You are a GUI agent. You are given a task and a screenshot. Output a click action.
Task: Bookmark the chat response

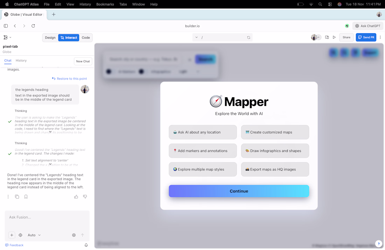26,197
